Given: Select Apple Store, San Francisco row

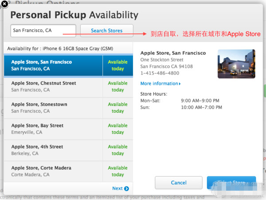Looking at the screenshot, I should [53, 65].
